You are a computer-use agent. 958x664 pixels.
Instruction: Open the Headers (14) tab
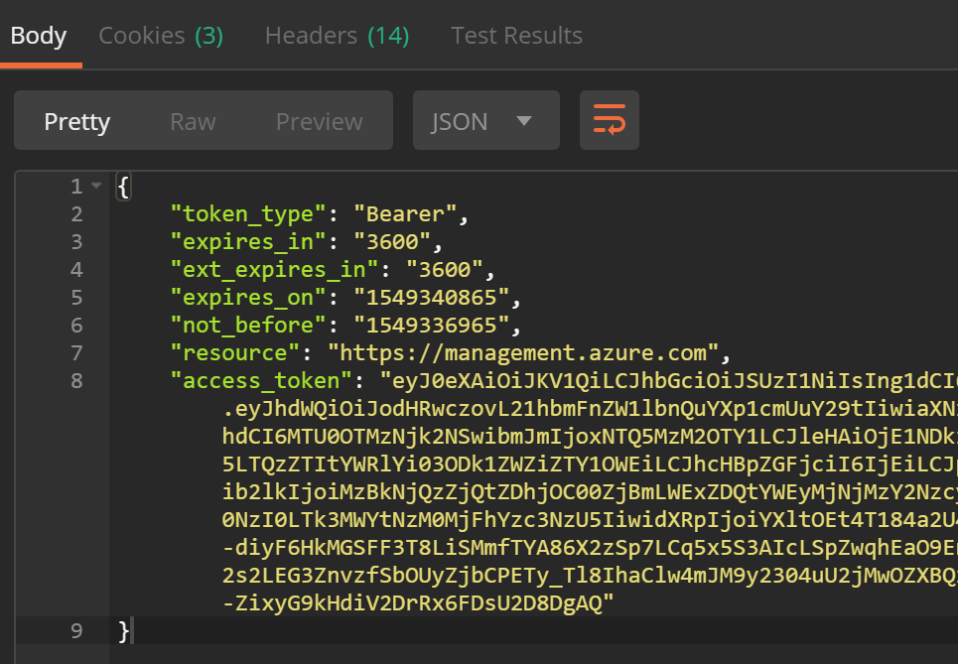tap(337, 36)
